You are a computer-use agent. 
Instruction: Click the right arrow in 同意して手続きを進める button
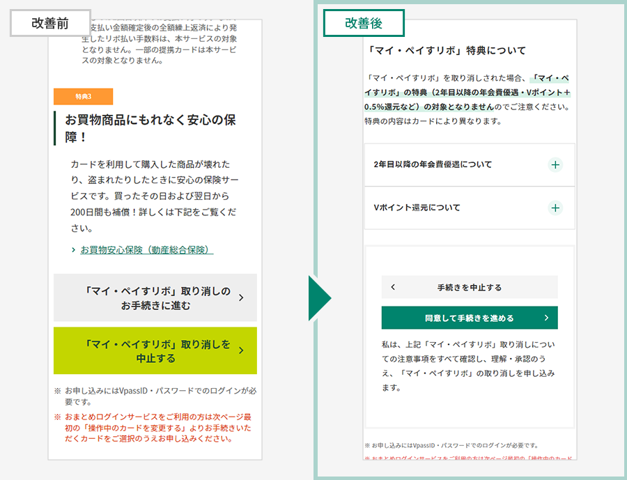tap(546, 318)
